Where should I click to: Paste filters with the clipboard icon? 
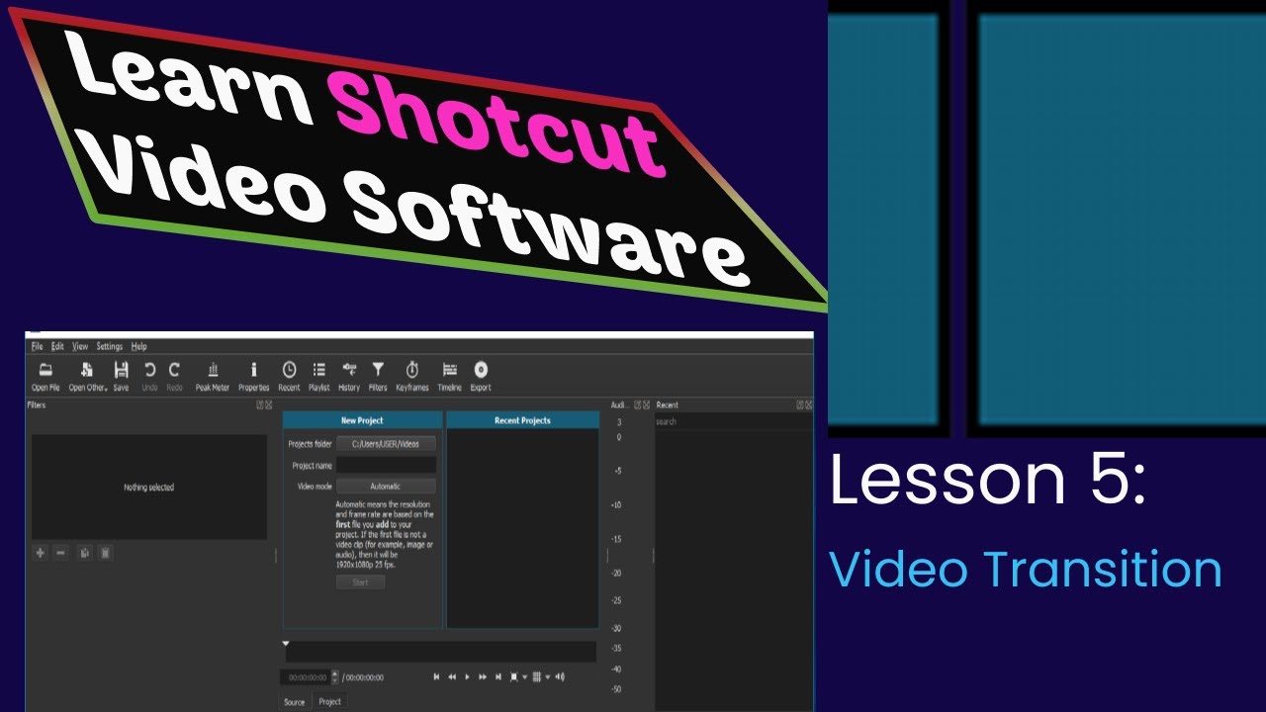click(x=105, y=553)
